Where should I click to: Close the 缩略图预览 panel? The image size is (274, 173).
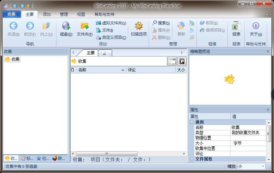tap(268, 51)
